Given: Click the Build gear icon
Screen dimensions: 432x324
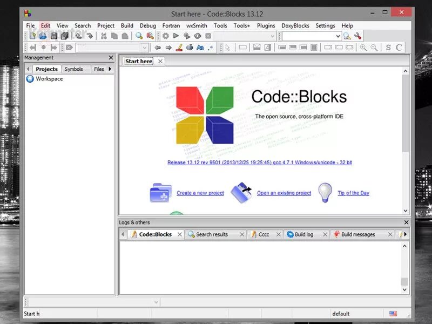Looking at the screenshot, I should (166, 36).
